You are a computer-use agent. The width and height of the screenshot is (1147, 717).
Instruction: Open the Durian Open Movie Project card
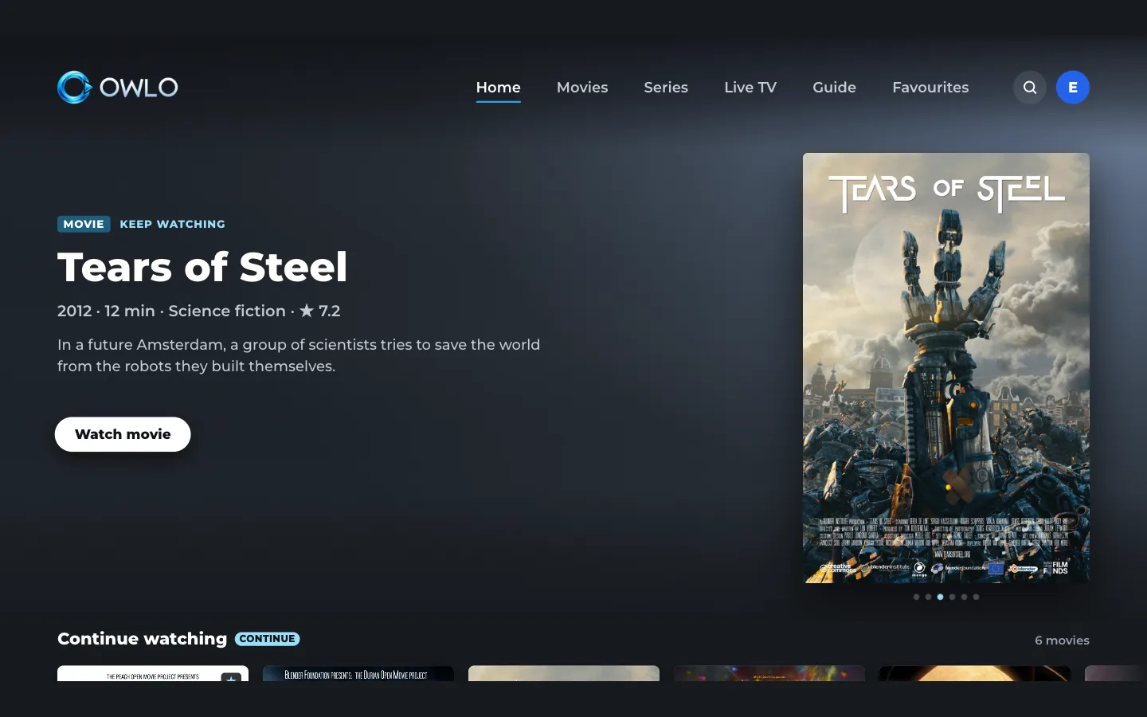[358, 674]
